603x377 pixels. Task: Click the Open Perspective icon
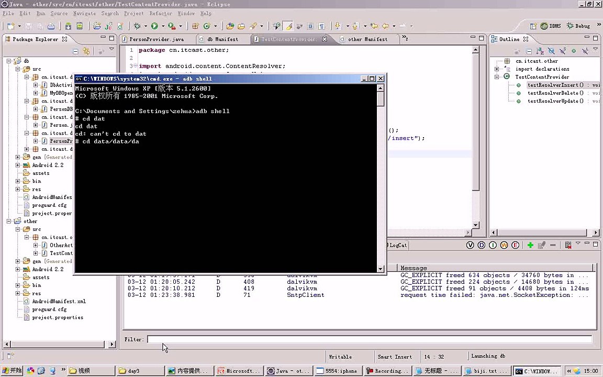point(533,26)
